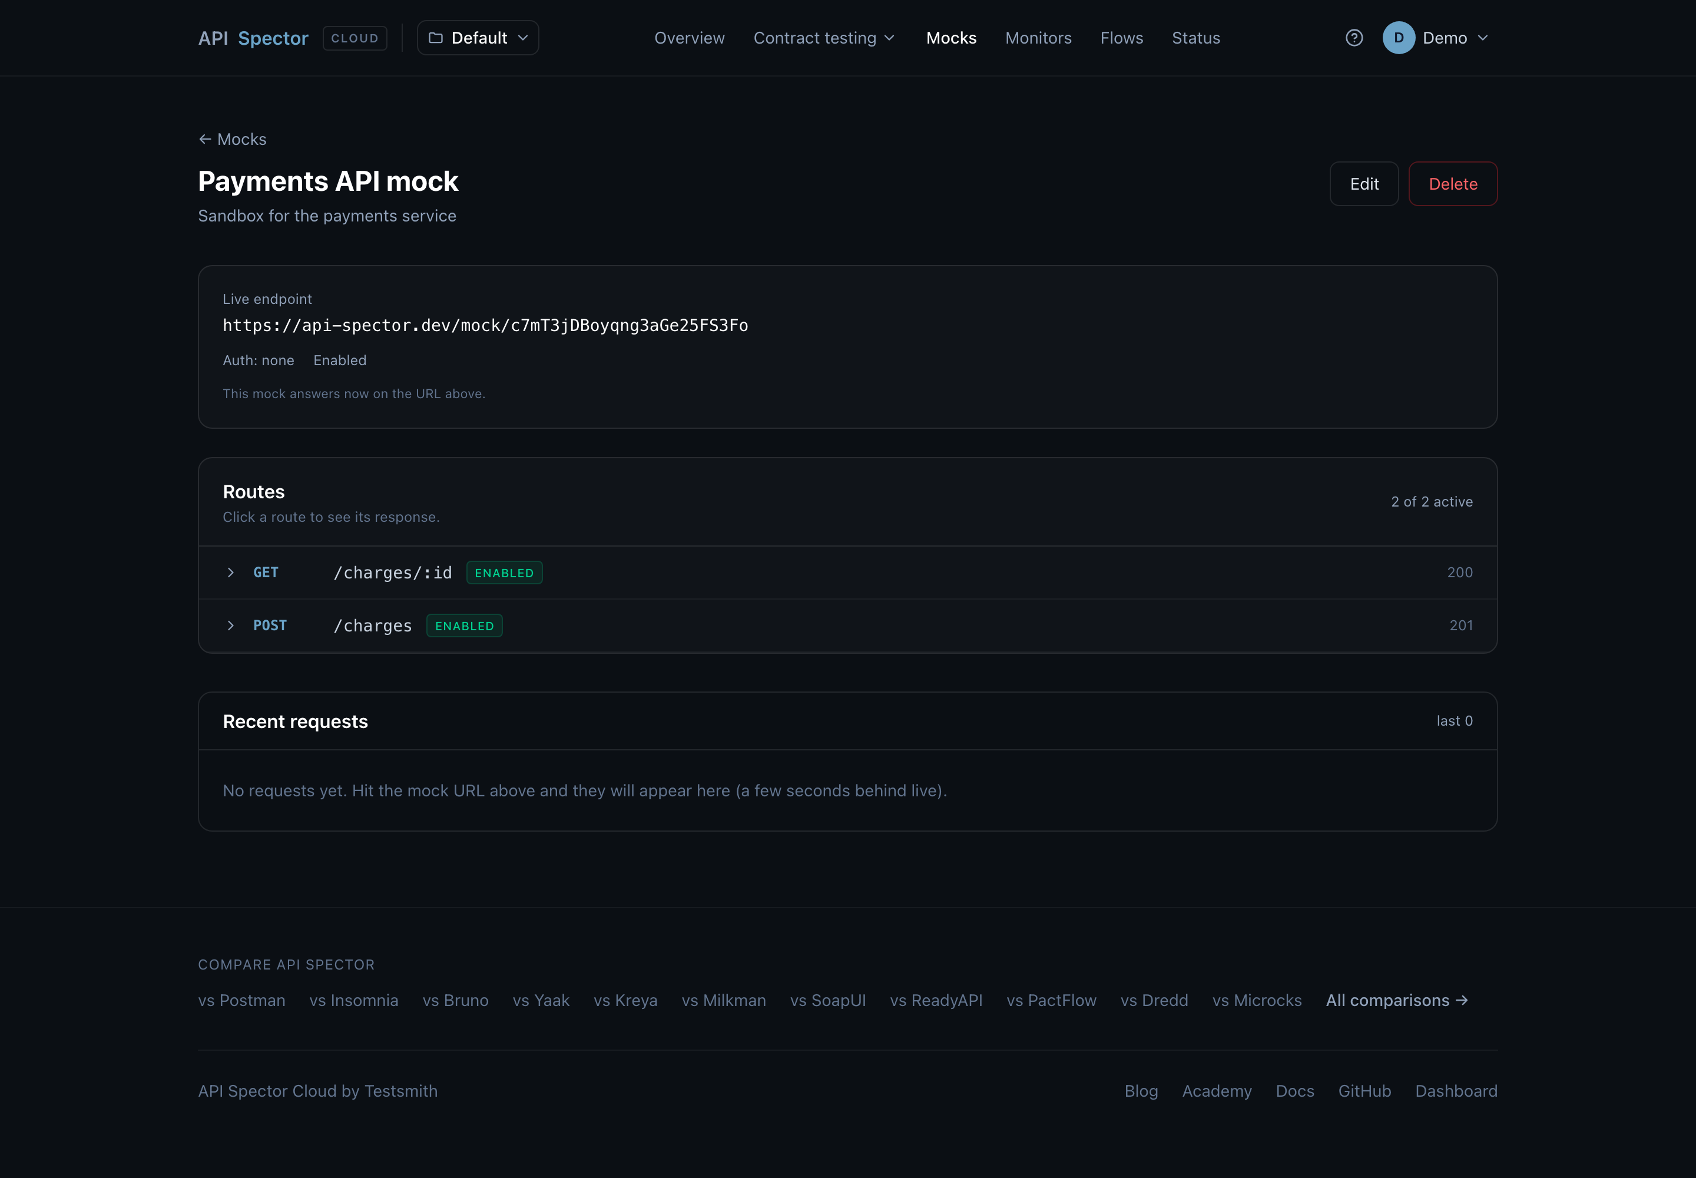
Task: Open the vs Postman comparison
Action: point(241,1000)
